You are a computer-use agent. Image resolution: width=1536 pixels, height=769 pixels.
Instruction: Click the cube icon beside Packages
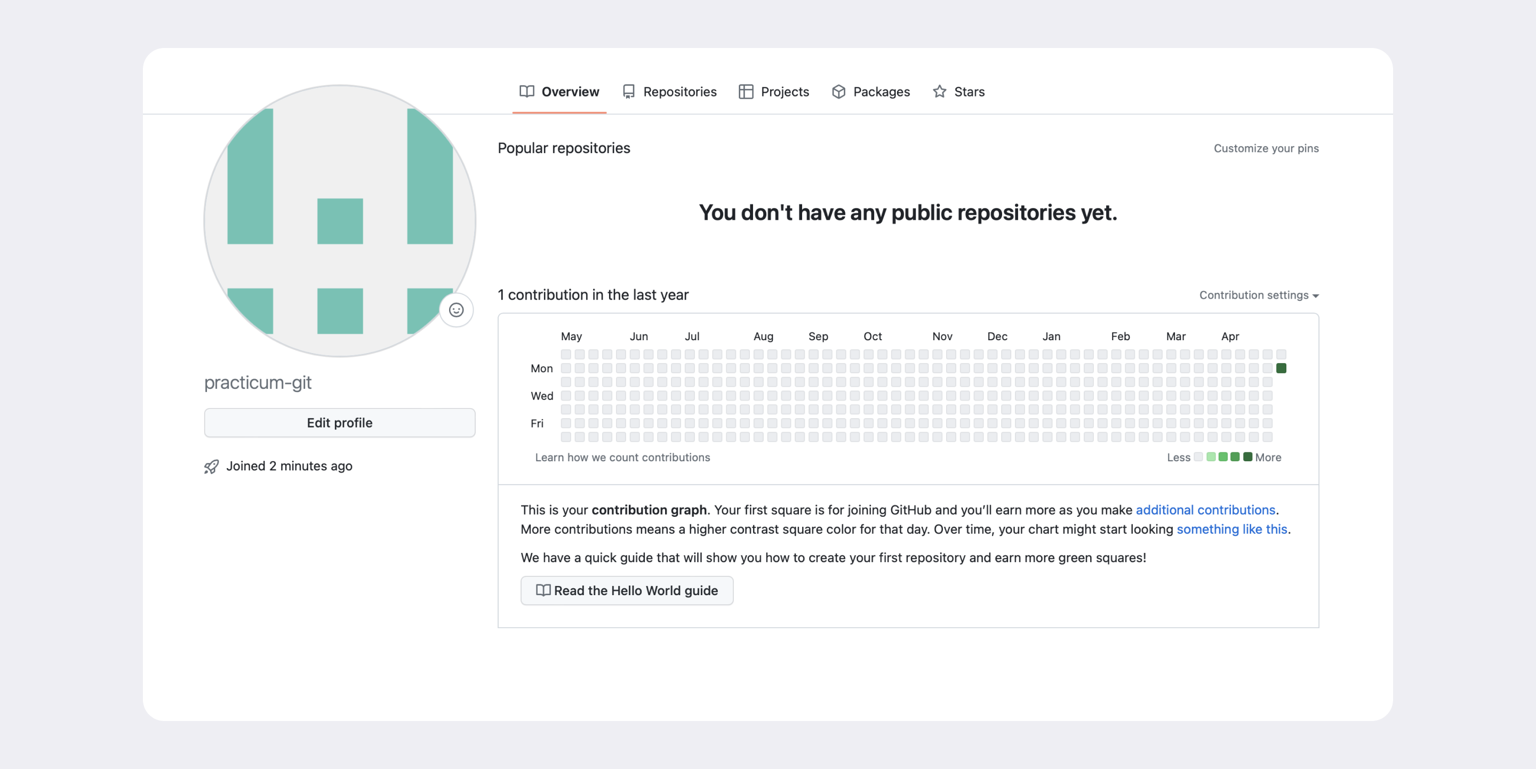pos(838,92)
